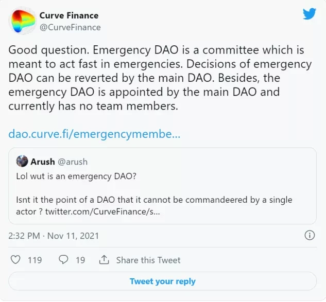Open the quoted tweet asking about emergency DAO
Screen dimensions: 326x302
(162, 186)
